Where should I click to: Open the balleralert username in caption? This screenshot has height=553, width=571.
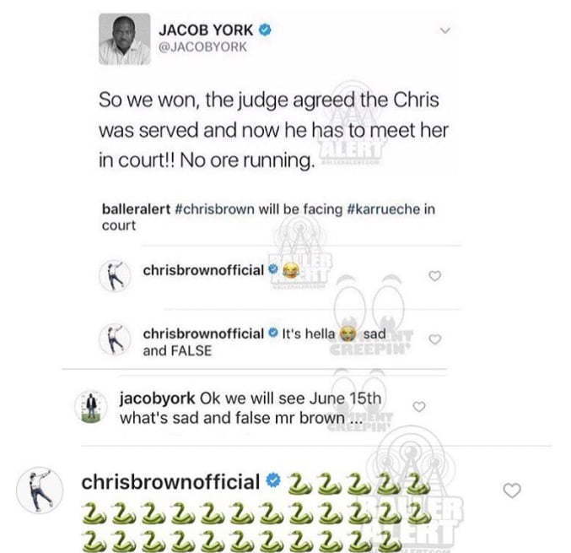(x=136, y=209)
